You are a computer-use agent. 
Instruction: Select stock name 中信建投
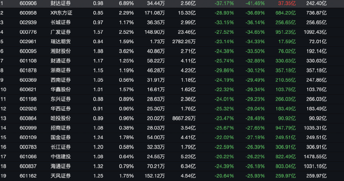pos(60,157)
